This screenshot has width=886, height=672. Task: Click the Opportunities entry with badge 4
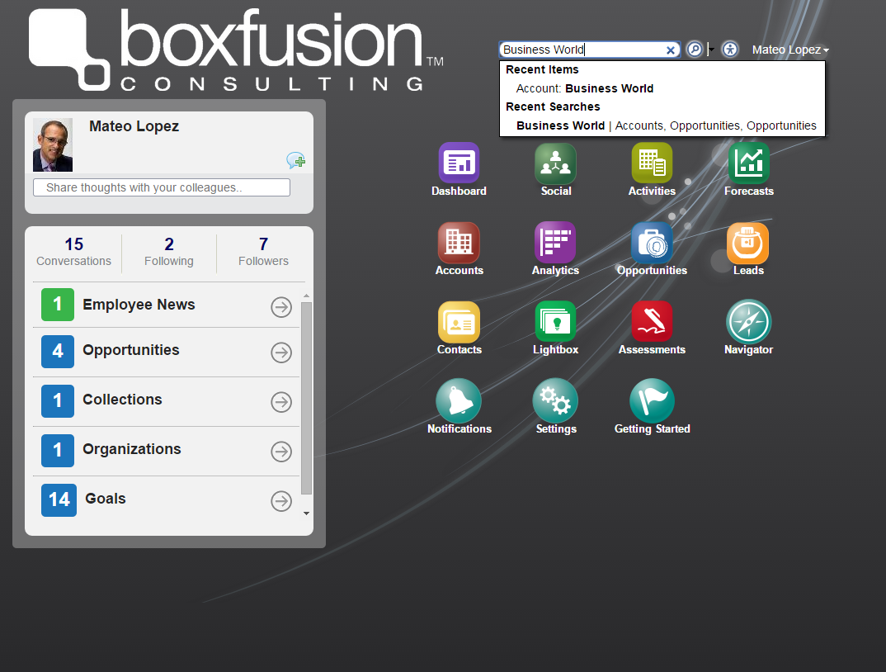coord(166,352)
